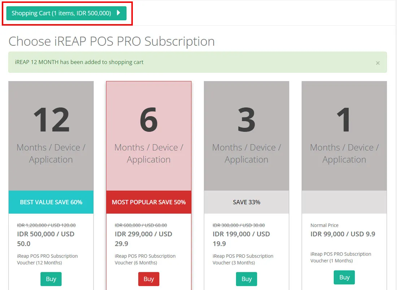The height and width of the screenshot is (290, 397).
Task: Click the IDR 199,000 / USD 19.9 price
Action: click(241, 239)
